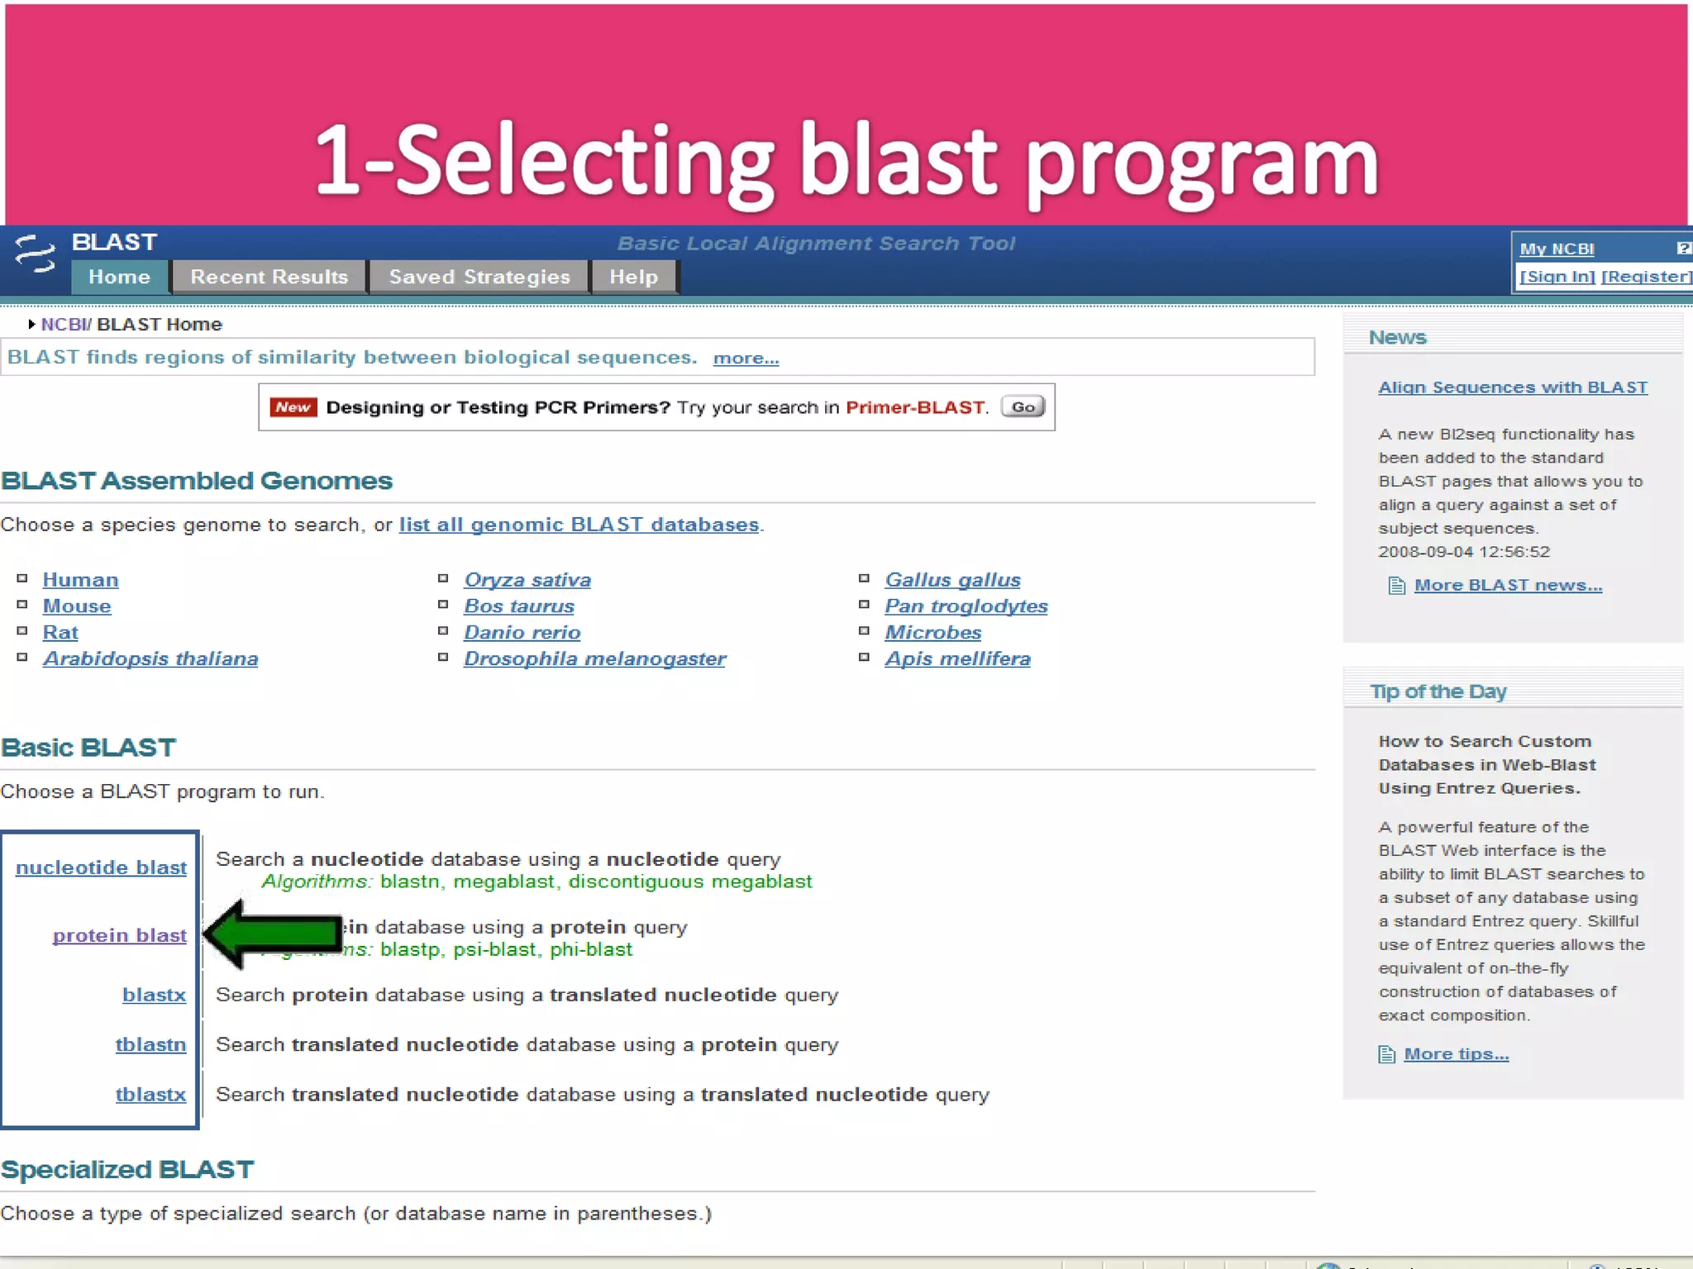Screen dimensions: 1693x1269
Task: Click list all genomic BLAST databases link
Action: tap(579, 525)
